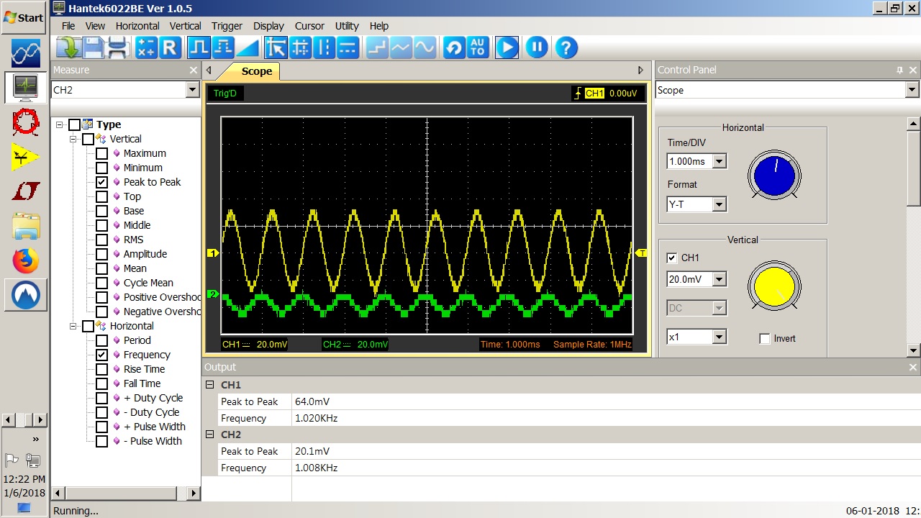The height and width of the screenshot is (518, 921).
Task: Click the monitor scope sidebar icon
Action: [x=26, y=88]
